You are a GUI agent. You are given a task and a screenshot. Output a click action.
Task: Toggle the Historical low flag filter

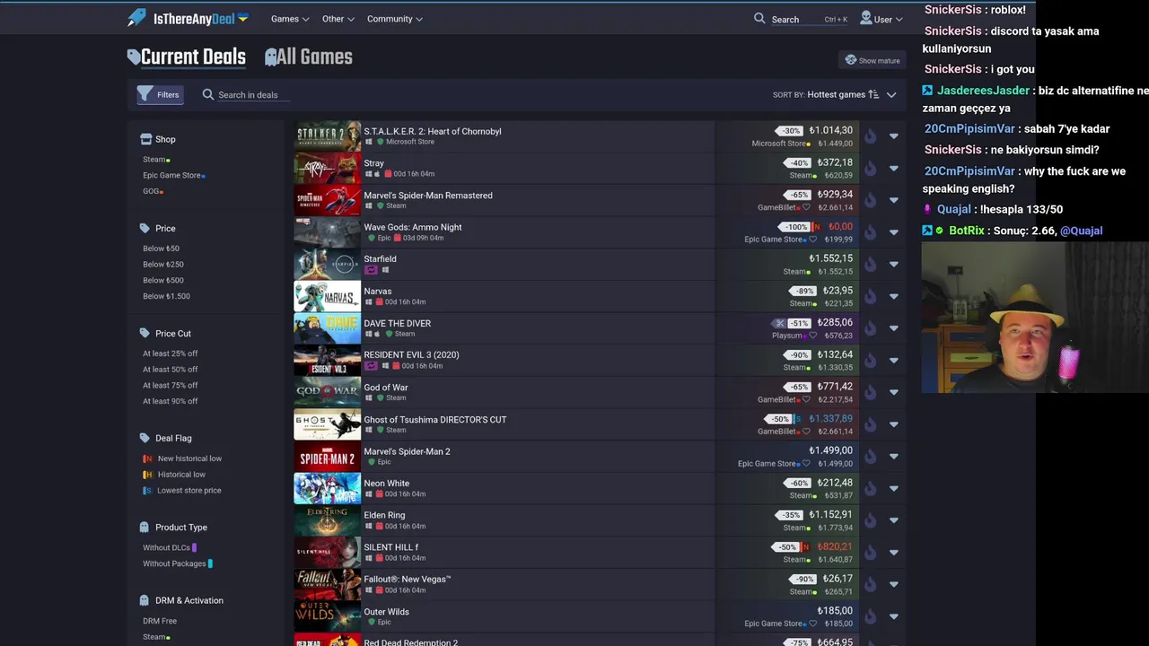174,474
